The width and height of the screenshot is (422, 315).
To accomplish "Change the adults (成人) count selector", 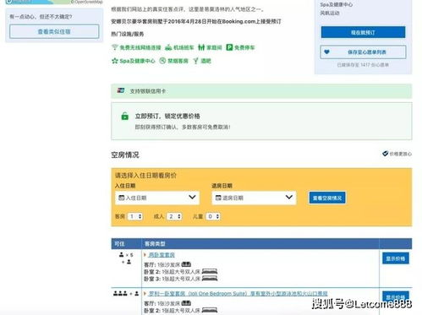I will coord(174,216).
